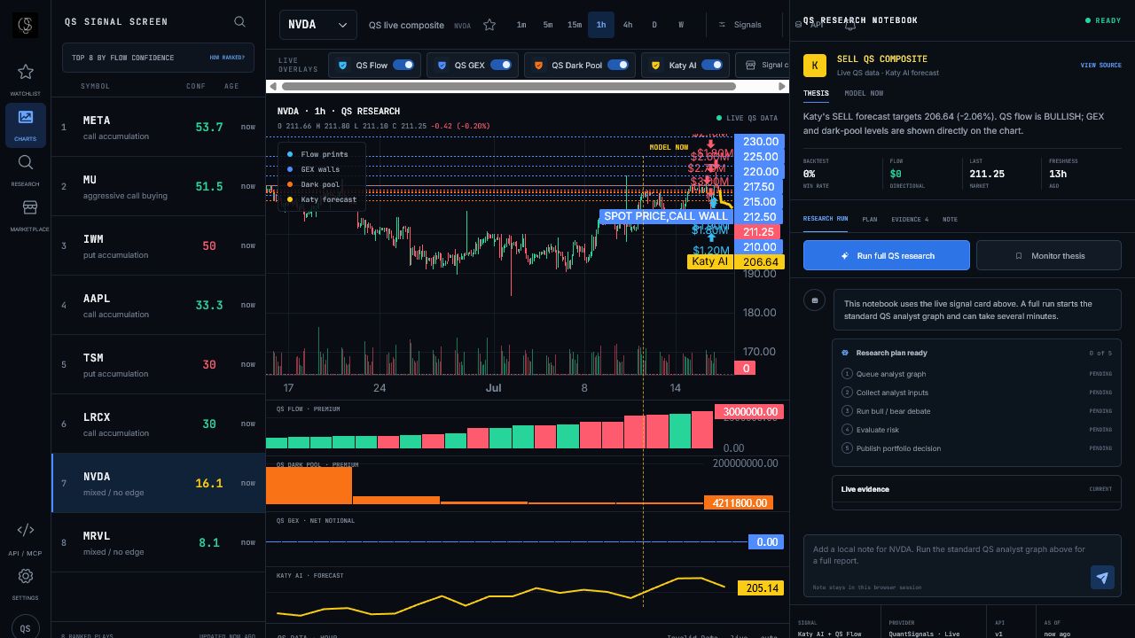This screenshot has height=638, width=1135.
Task: Toggle the QS Flow overlay switch
Action: click(403, 65)
